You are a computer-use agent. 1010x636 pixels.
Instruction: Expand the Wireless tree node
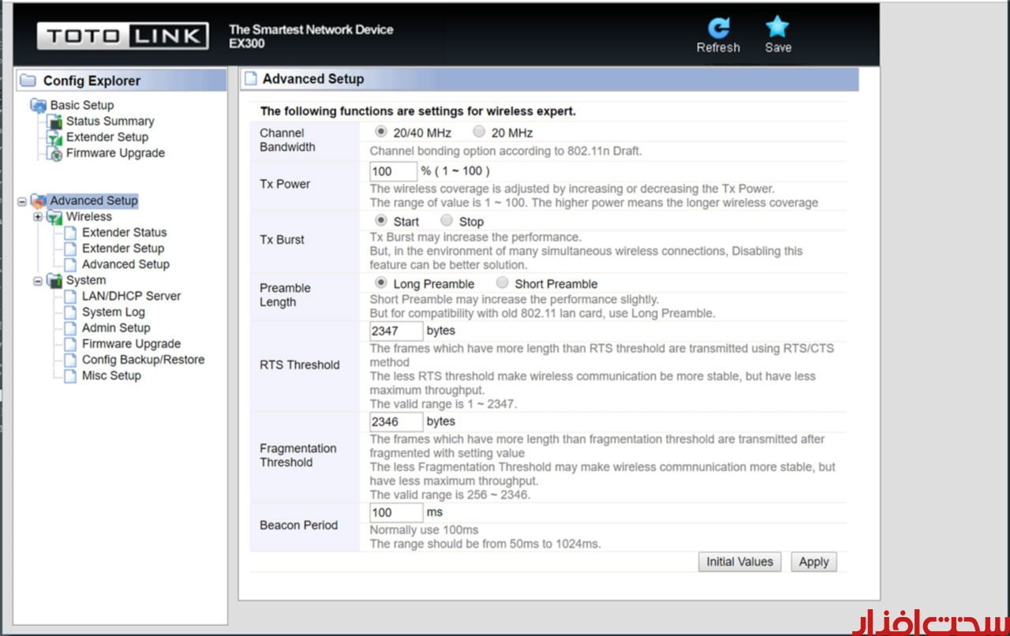click(x=38, y=217)
